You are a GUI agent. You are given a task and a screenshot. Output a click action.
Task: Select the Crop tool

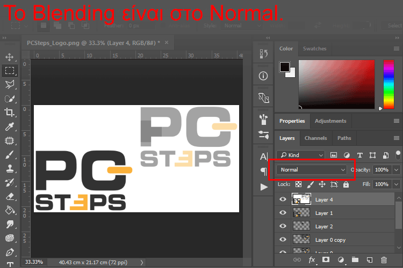tap(10, 113)
